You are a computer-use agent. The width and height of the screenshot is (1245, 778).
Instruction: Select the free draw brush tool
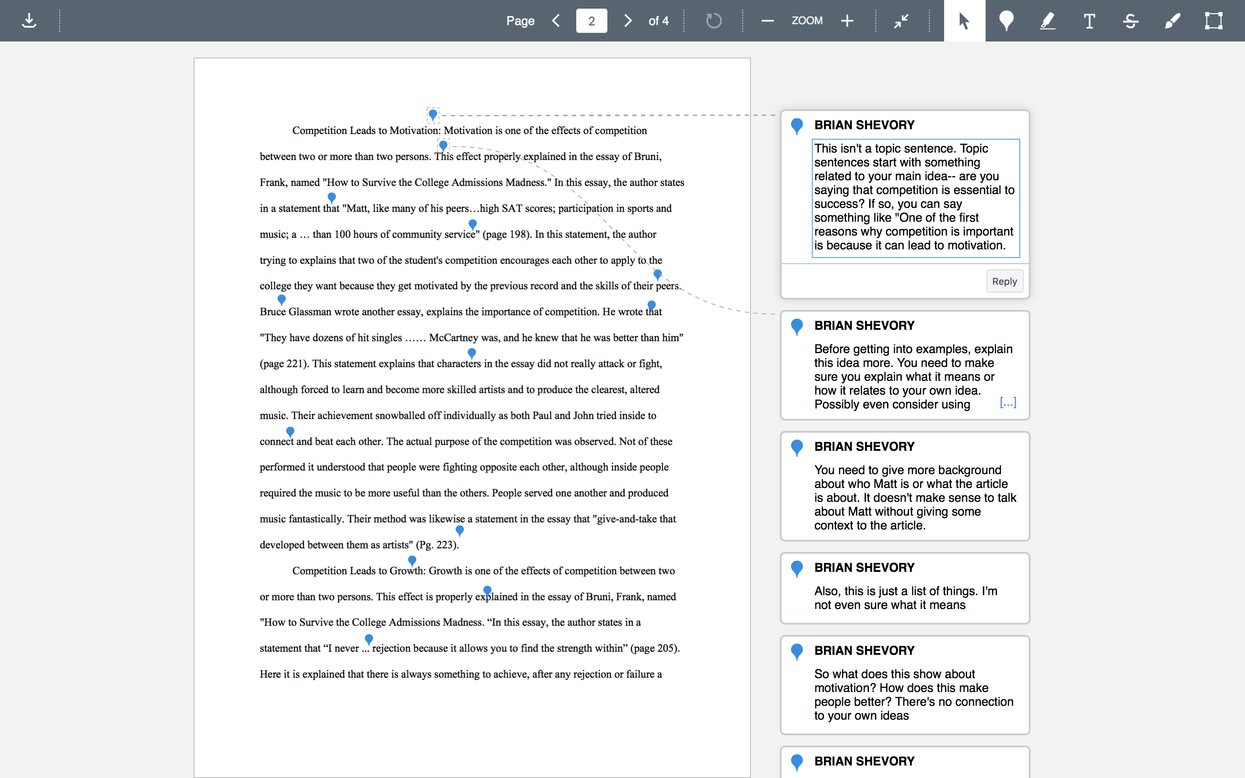(x=1172, y=21)
